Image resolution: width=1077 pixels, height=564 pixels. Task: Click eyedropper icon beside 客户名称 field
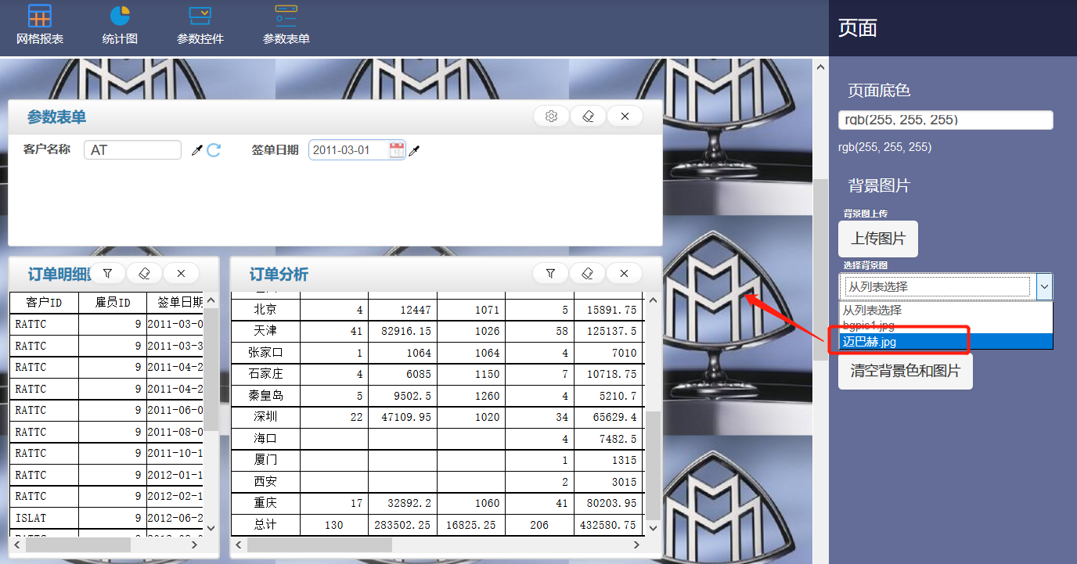(x=197, y=150)
